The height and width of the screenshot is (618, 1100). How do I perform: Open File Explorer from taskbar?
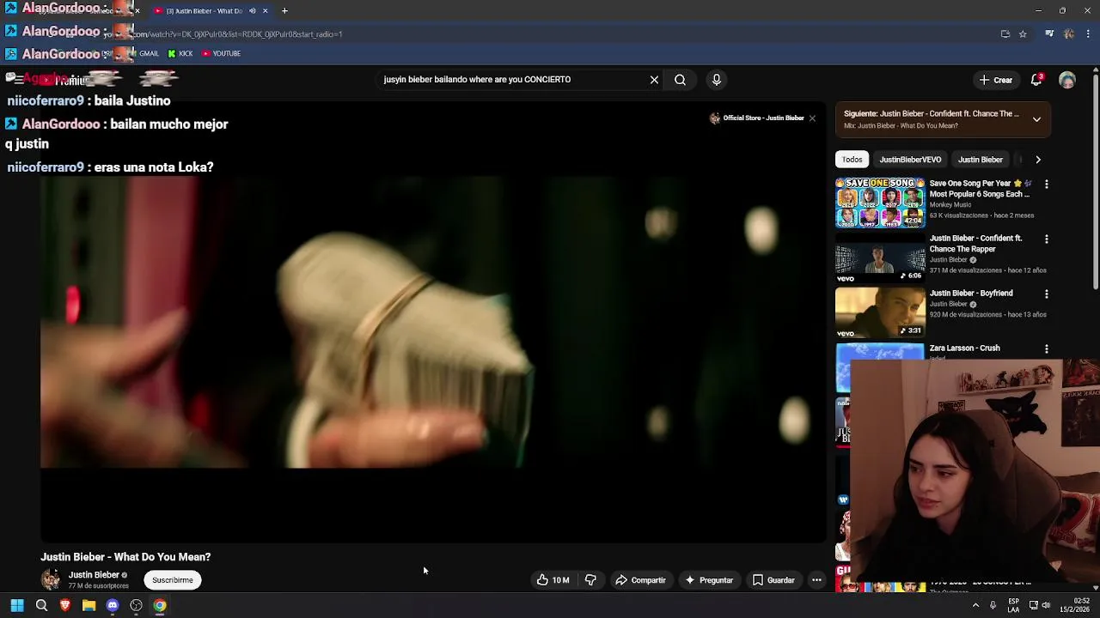[x=89, y=605]
